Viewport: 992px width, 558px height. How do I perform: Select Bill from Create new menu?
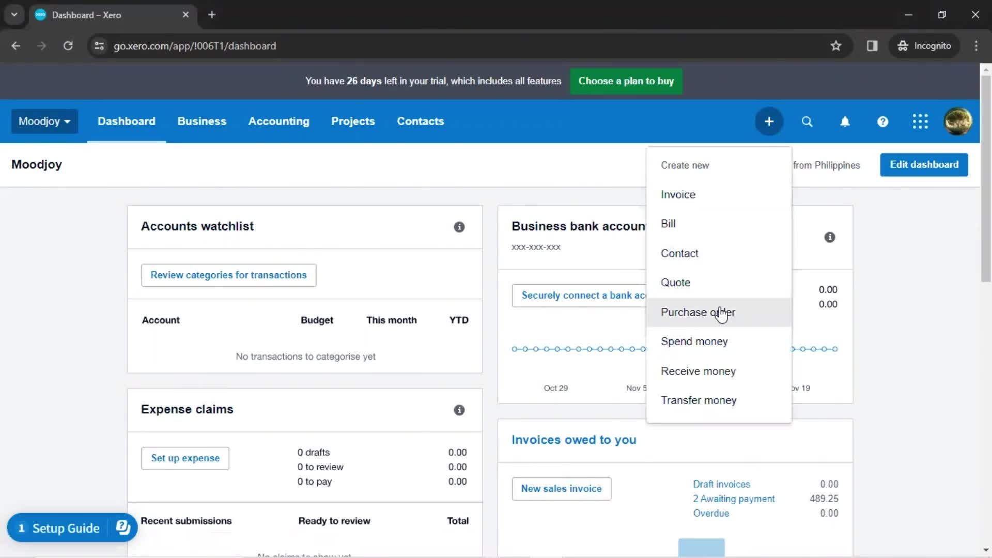tap(719, 224)
